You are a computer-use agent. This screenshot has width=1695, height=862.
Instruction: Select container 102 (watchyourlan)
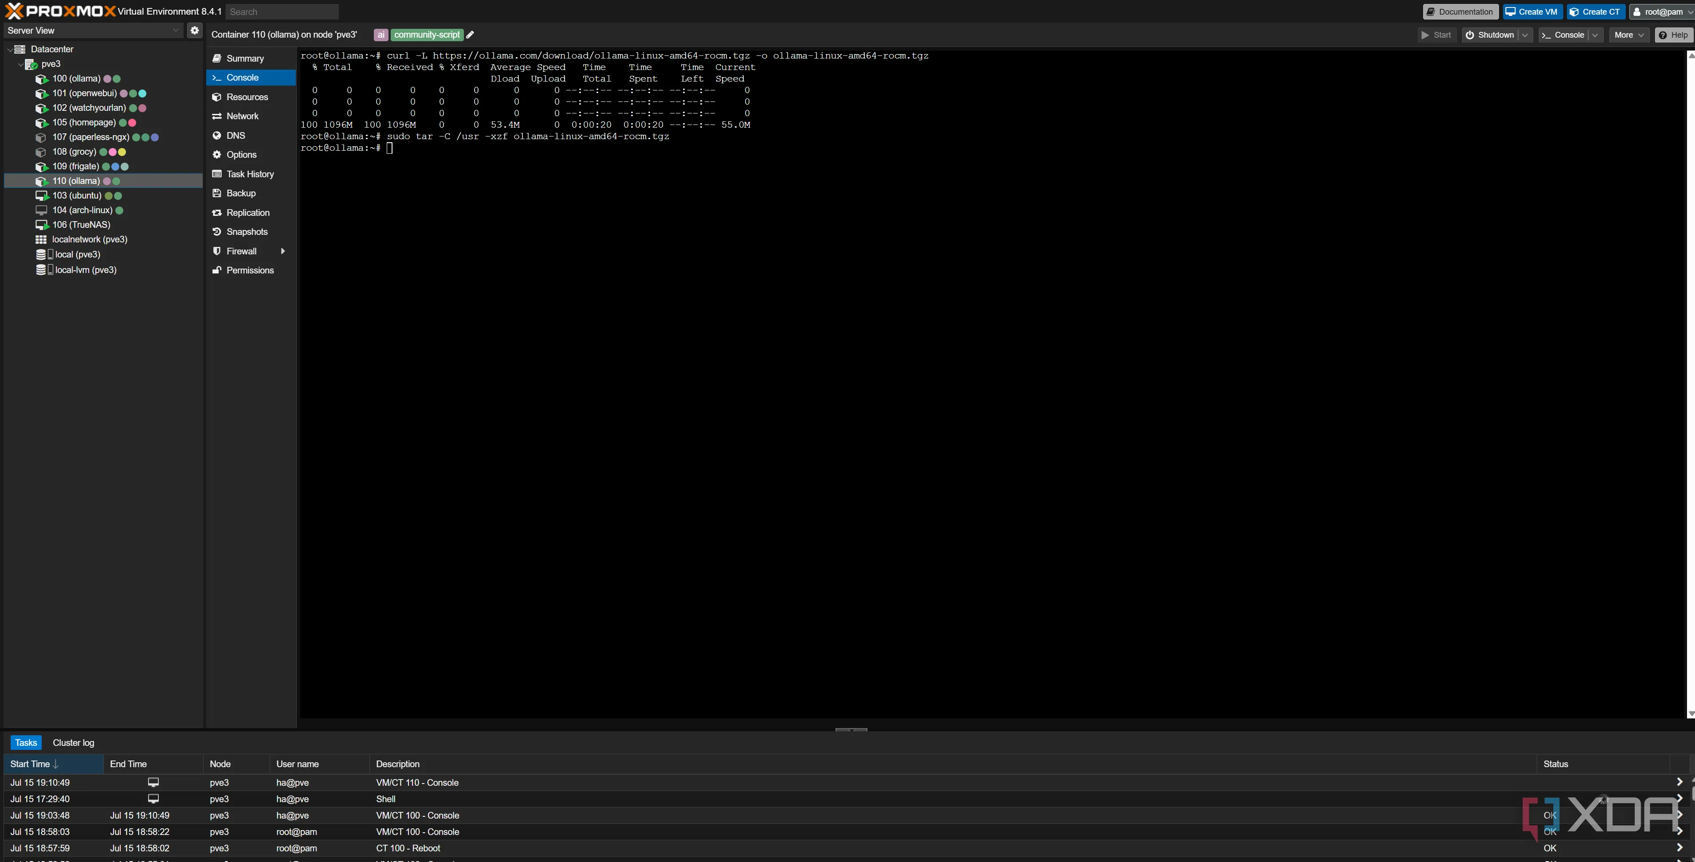[89, 108]
